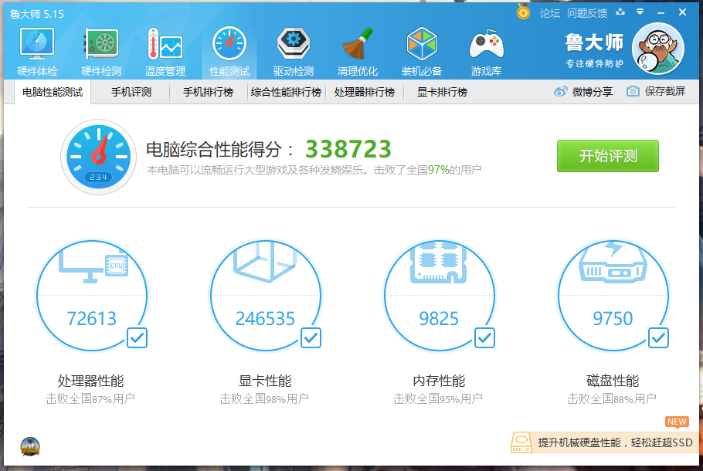Click the 磁盘性能 label
The height and width of the screenshot is (471, 703).
tap(613, 381)
